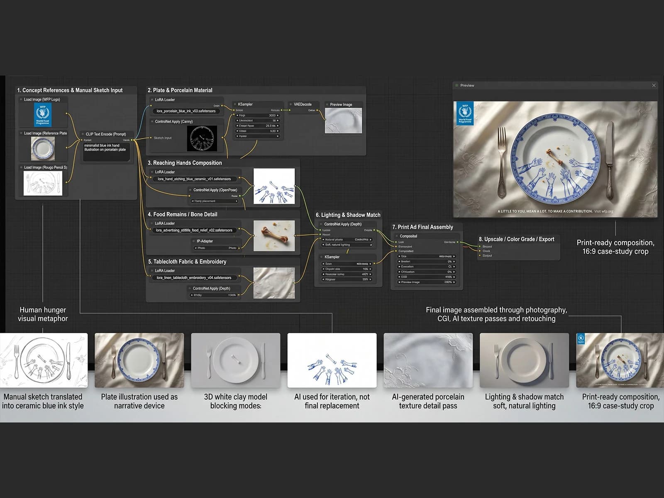
Task: Increase Preview Image 2.60% with right arrow
Action: click(454, 282)
